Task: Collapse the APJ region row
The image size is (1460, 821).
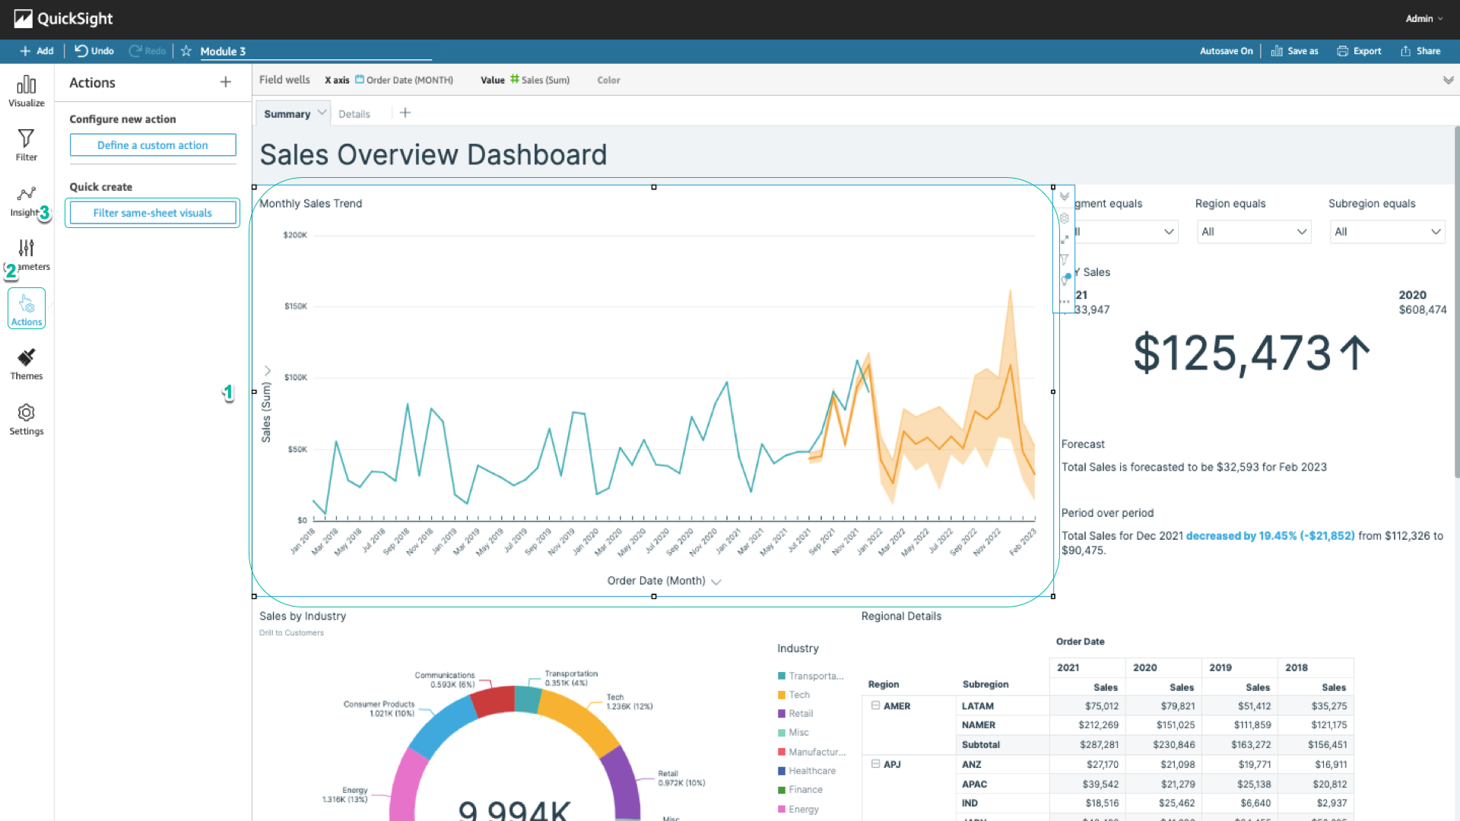Action: 876,764
